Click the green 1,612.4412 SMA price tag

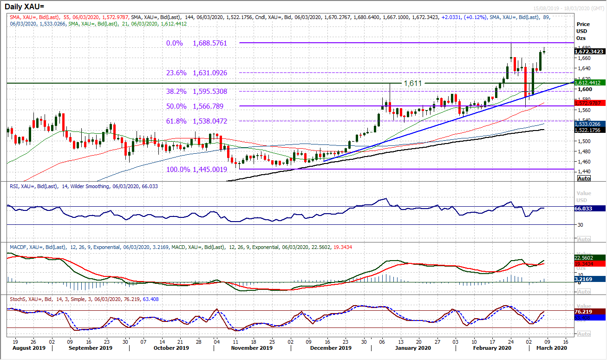(x=590, y=83)
